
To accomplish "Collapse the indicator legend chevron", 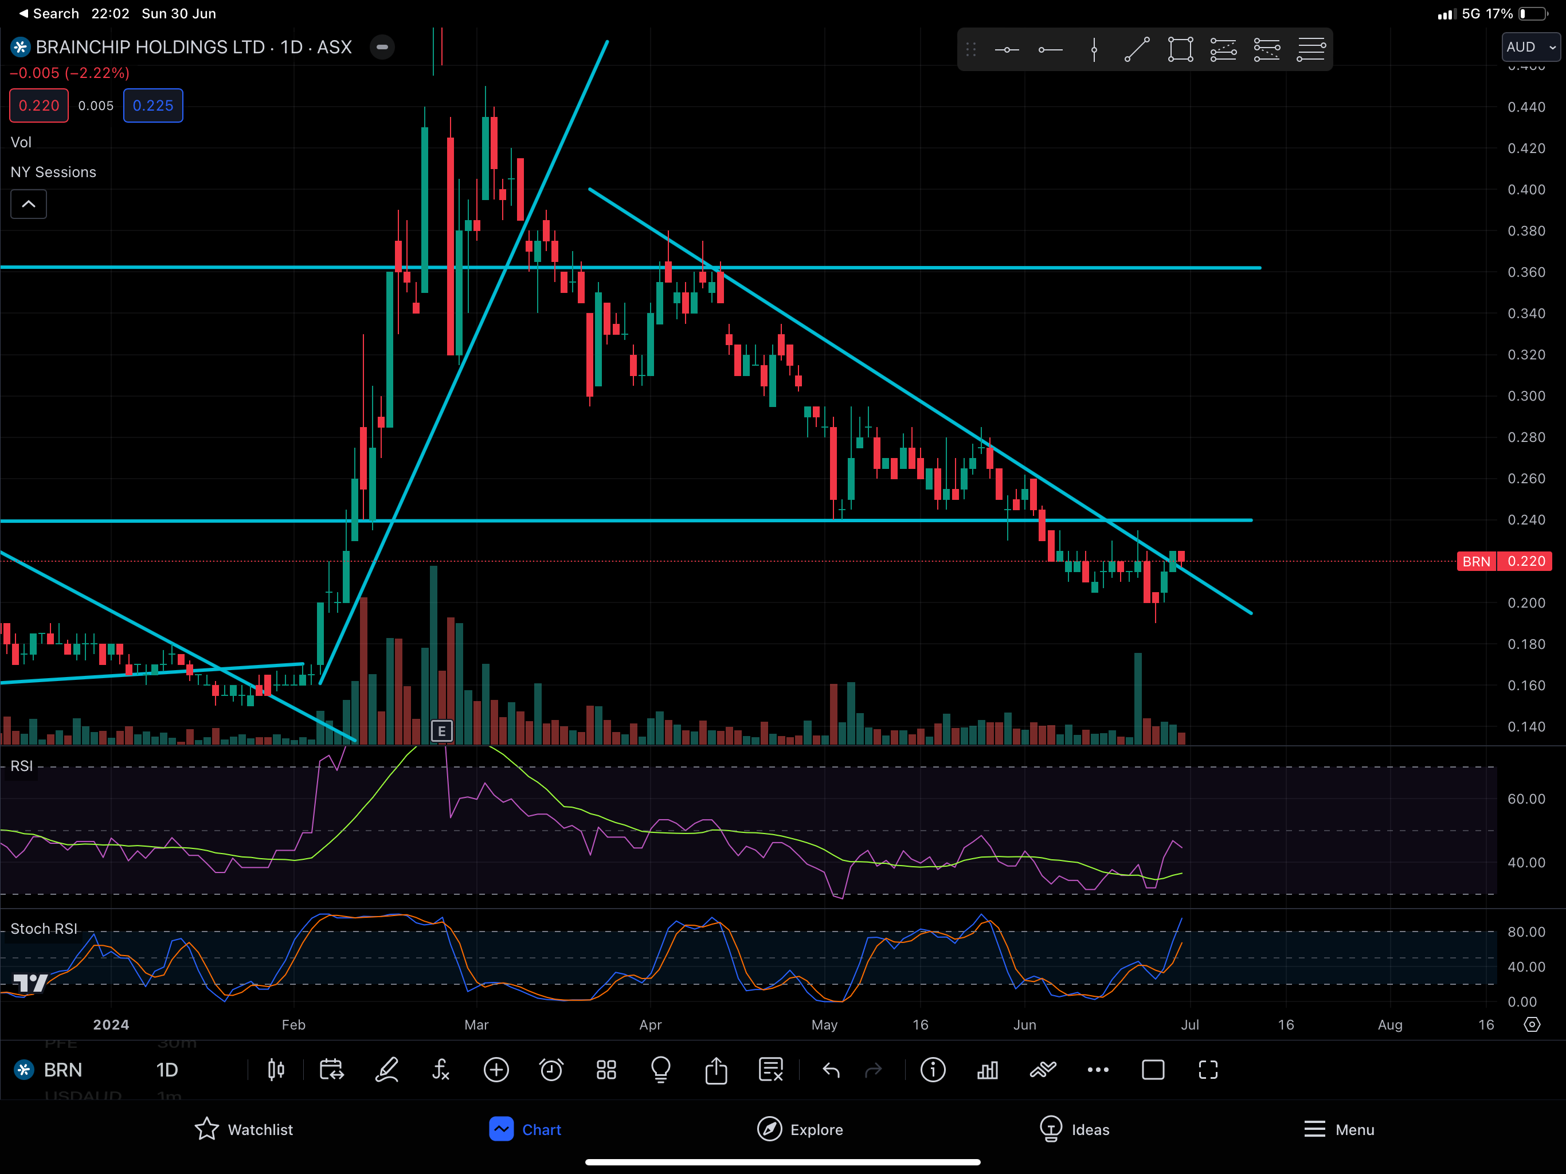I will pyautogui.click(x=28, y=204).
